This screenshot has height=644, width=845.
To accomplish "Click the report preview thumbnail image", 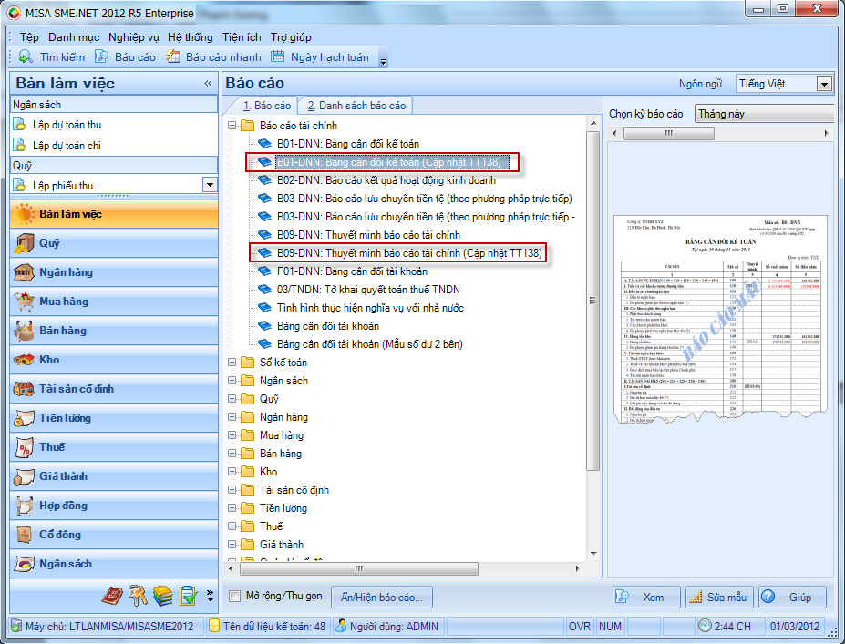I will pos(720,320).
